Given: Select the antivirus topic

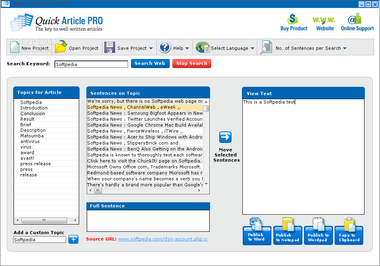Looking at the screenshot, I should click(x=30, y=141).
